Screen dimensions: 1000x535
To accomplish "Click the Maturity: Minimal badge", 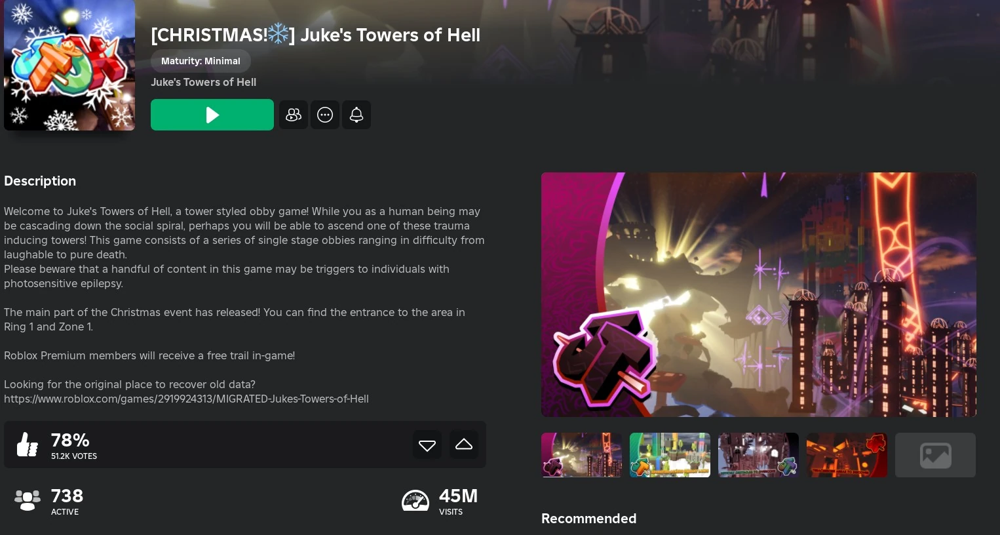I will pos(201,61).
